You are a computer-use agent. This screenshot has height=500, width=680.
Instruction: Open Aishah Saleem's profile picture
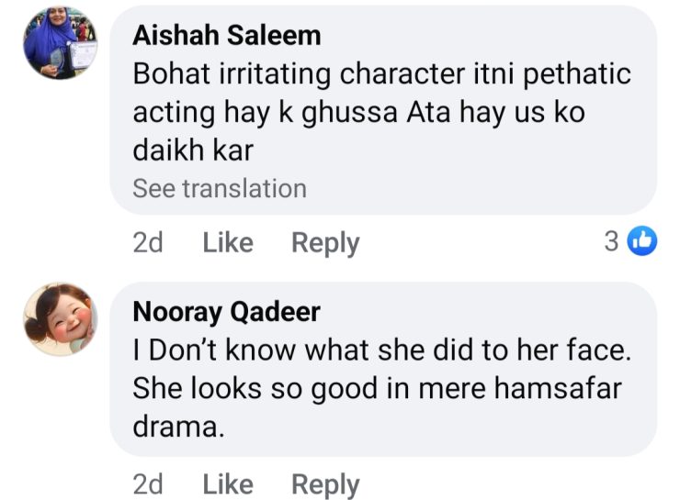click(60, 44)
